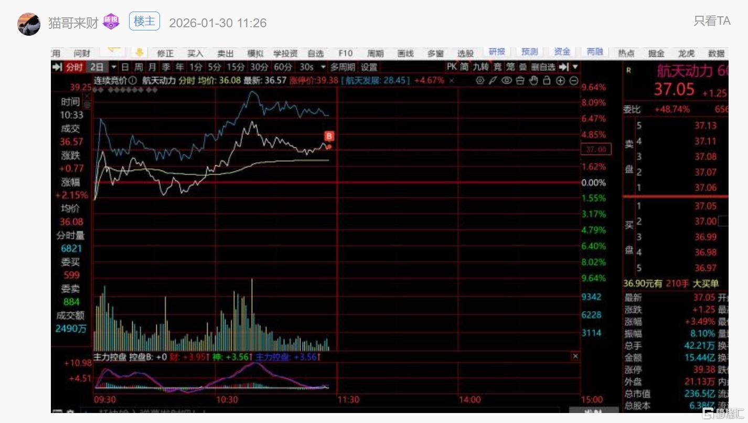Click the yellow down-arrow toolbar icon
The height and width of the screenshot is (423, 748).
[x=140, y=52]
